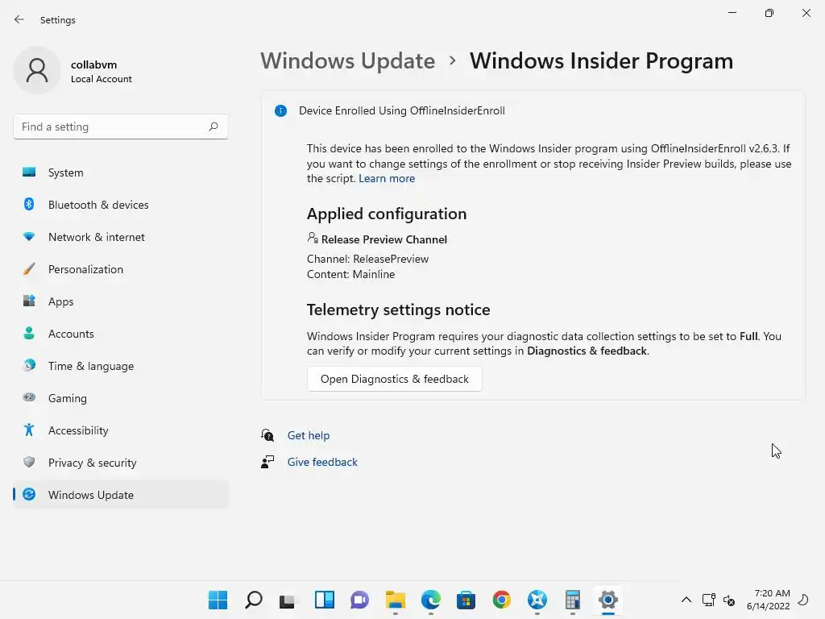Click the muted volume tray icon
The height and width of the screenshot is (619, 825).
(x=728, y=600)
